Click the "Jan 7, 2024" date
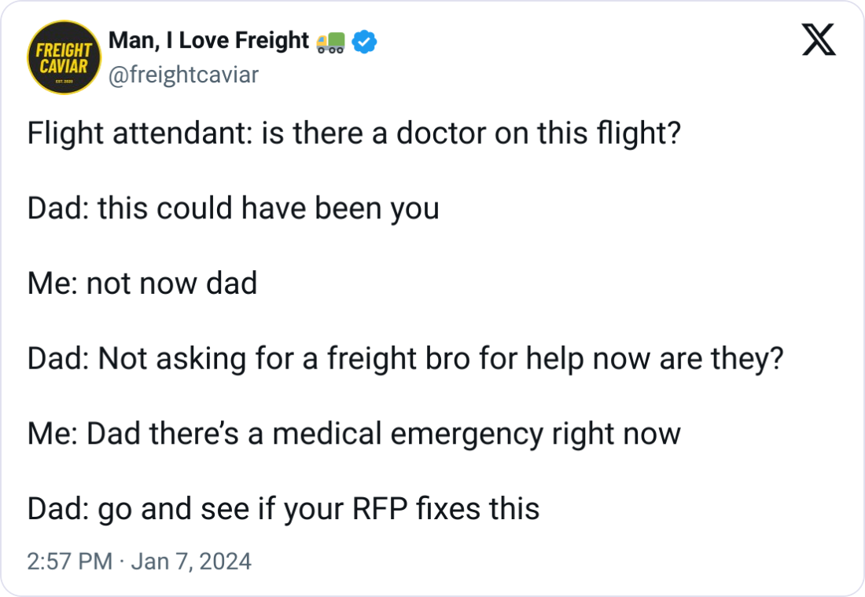Screen dimensions: 865x597 190,561
